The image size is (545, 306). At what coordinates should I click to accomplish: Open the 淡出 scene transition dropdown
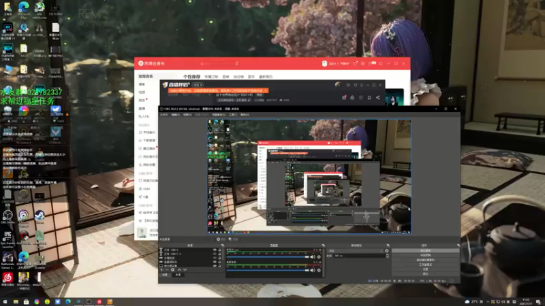point(355,251)
